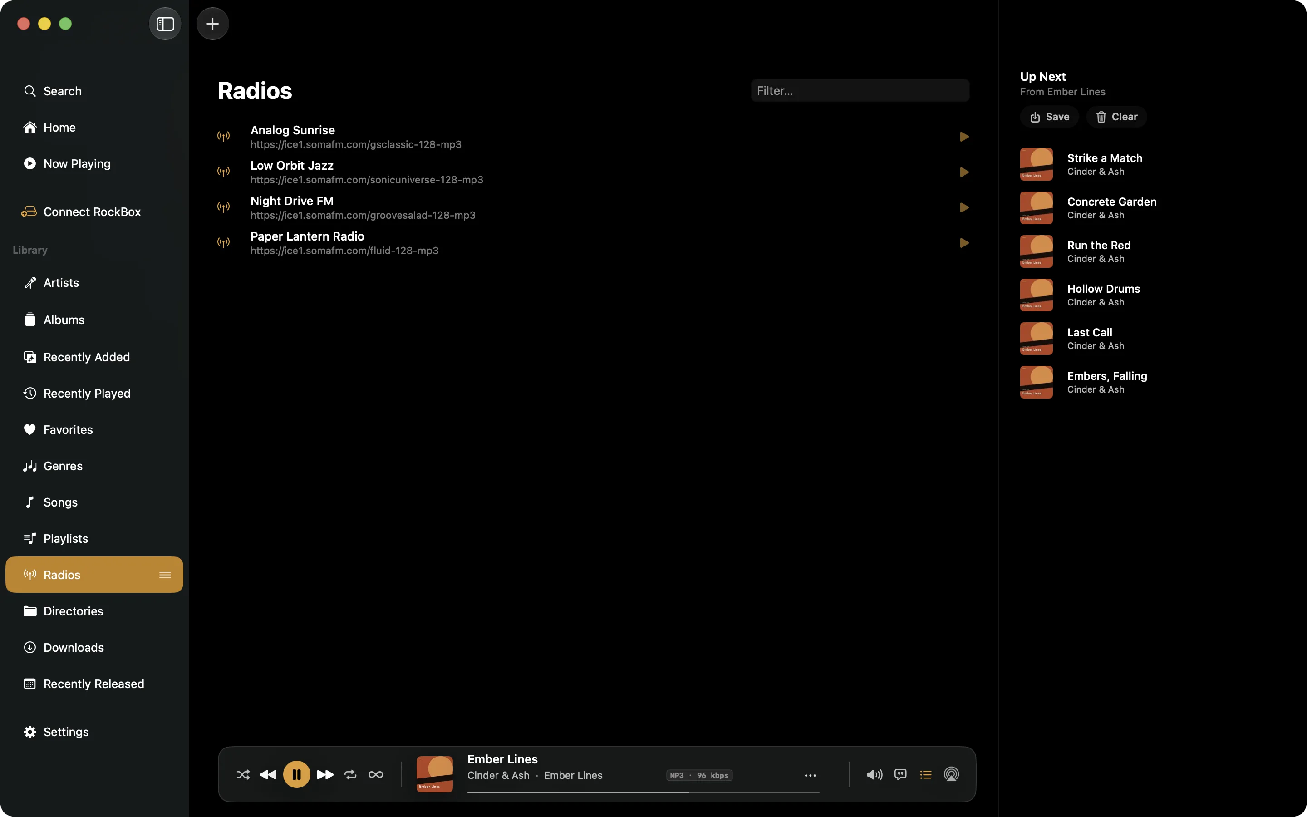The width and height of the screenshot is (1307, 817).
Task: Click Ember Lines album link in player
Action: click(x=573, y=775)
